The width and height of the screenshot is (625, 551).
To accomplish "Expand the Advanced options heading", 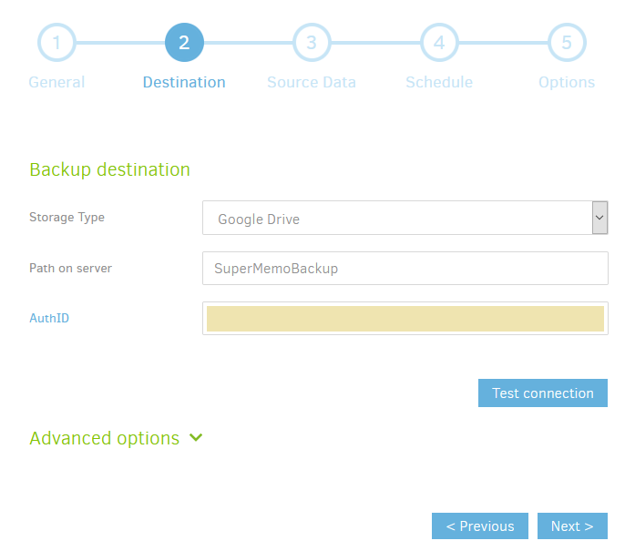I will (x=105, y=438).
